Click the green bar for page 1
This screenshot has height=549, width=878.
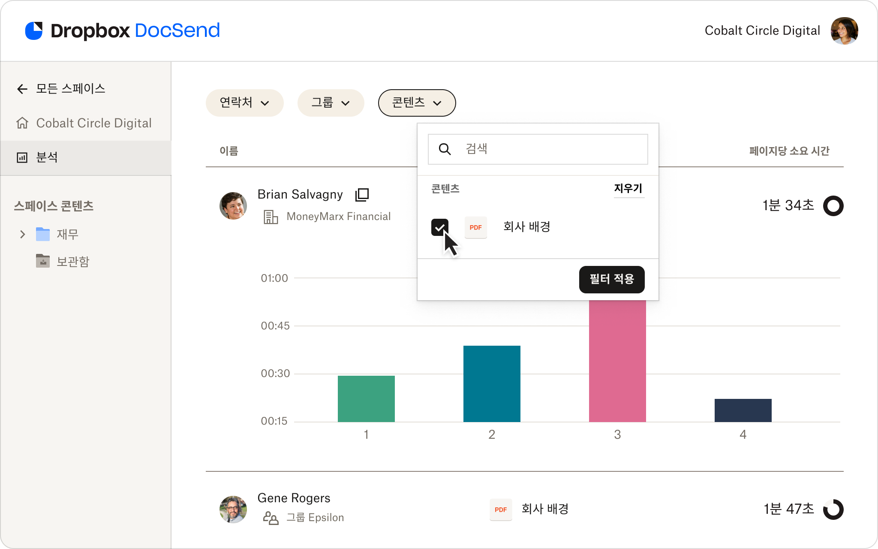click(x=366, y=399)
